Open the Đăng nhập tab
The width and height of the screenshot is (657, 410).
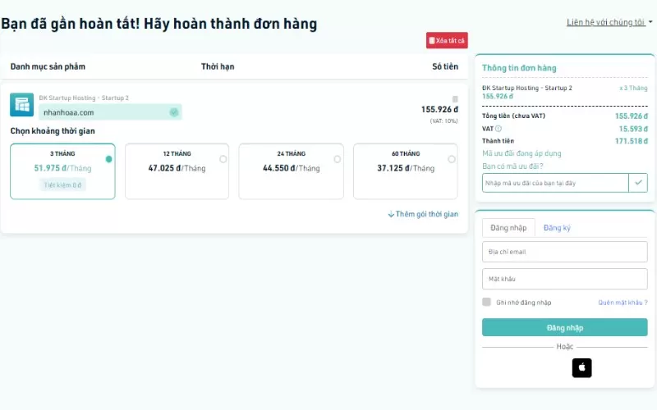click(508, 228)
